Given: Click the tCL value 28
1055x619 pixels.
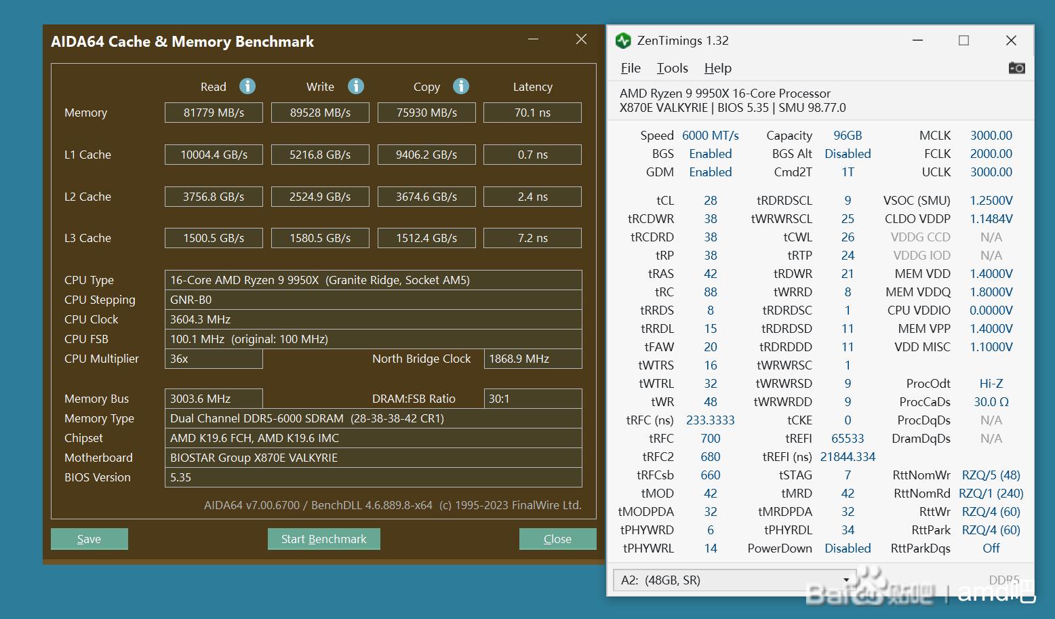Looking at the screenshot, I should click(x=711, y=201).
